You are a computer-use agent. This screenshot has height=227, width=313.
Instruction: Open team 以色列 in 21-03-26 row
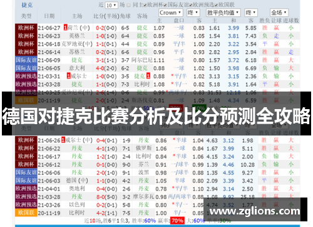click(x=77, y=205)
